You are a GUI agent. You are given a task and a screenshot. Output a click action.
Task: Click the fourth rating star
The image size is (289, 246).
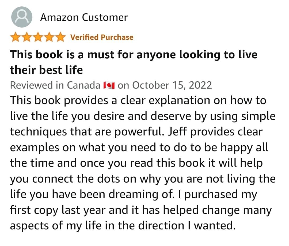click(x=49, y=37)
